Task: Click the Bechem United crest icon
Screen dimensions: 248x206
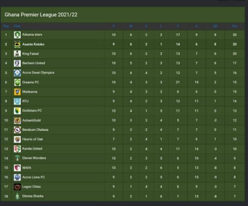Action: coord(17,63)
